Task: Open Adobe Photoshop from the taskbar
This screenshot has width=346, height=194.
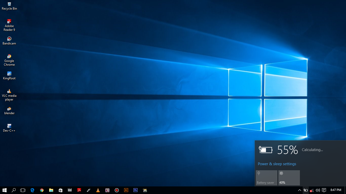Action: pyautogui.click(x=136, y=190)
